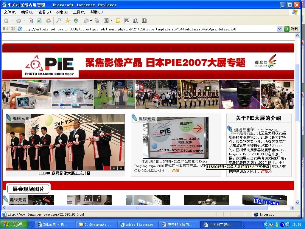Open the Search magnifier tool
The image size is (305, 229).
coord(59,21)
